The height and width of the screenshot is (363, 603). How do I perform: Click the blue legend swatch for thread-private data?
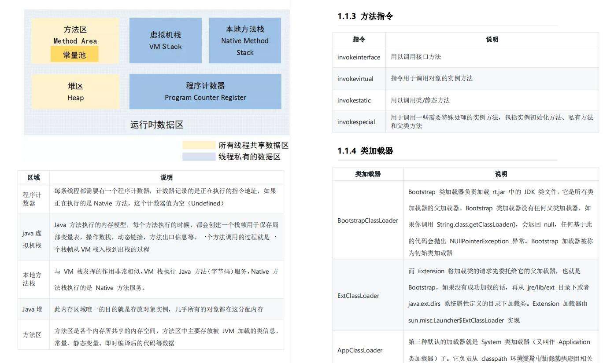coord(199,157)
